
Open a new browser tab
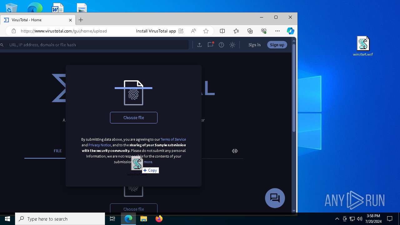(x=81, y=20)
